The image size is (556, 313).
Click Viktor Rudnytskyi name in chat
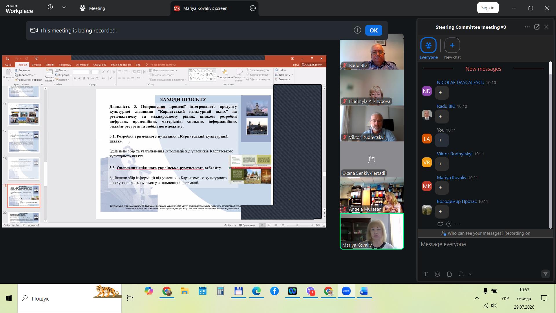click(455, 154)
